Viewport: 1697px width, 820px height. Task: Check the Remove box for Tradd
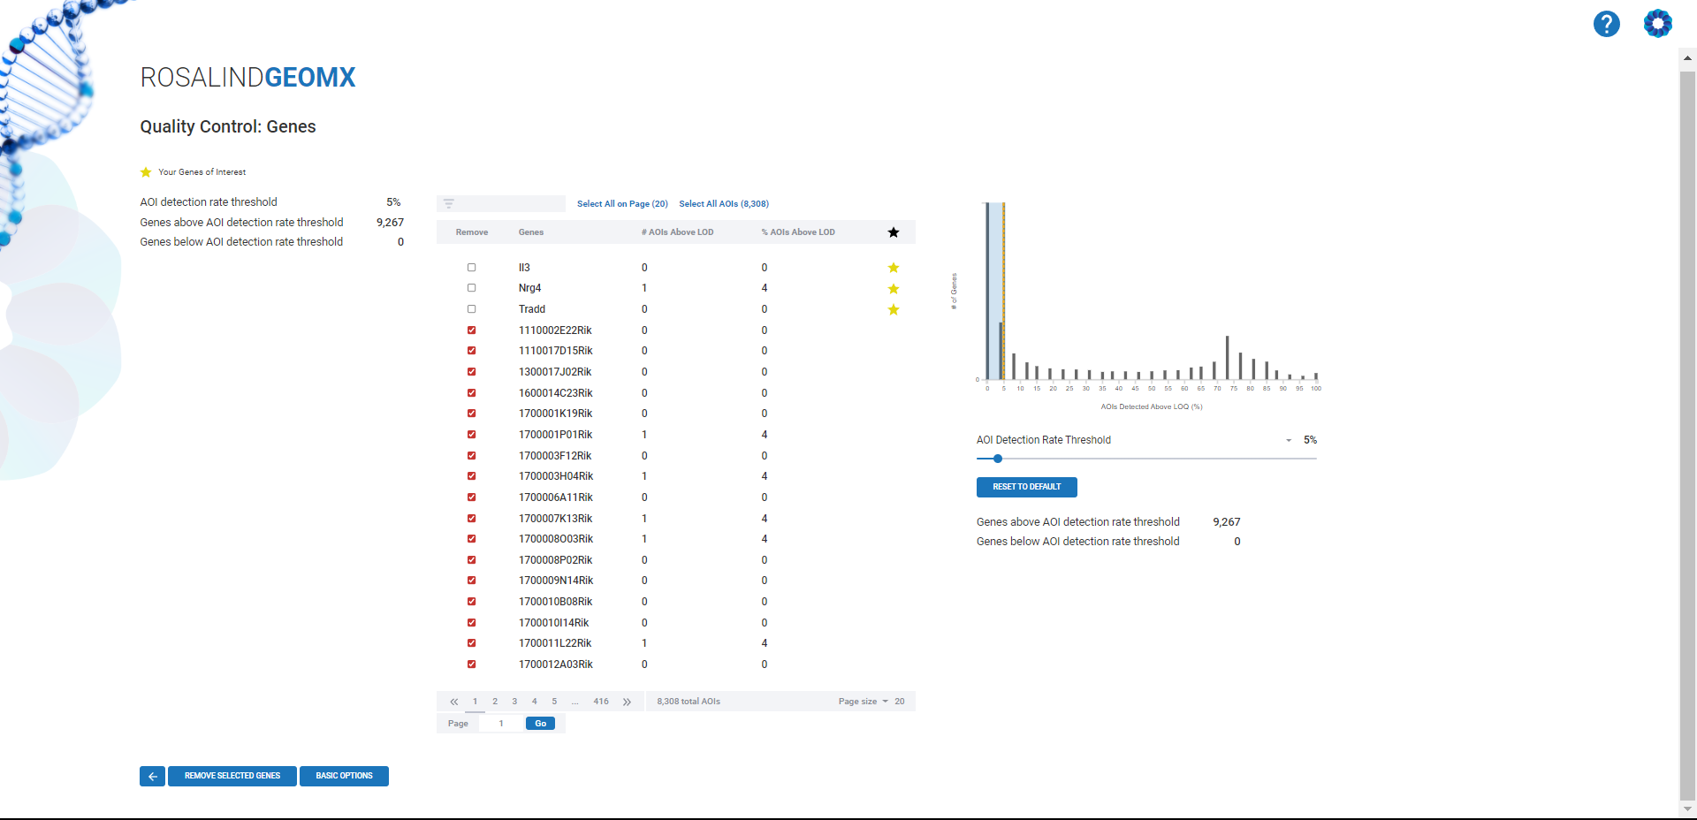pos(471,309)
